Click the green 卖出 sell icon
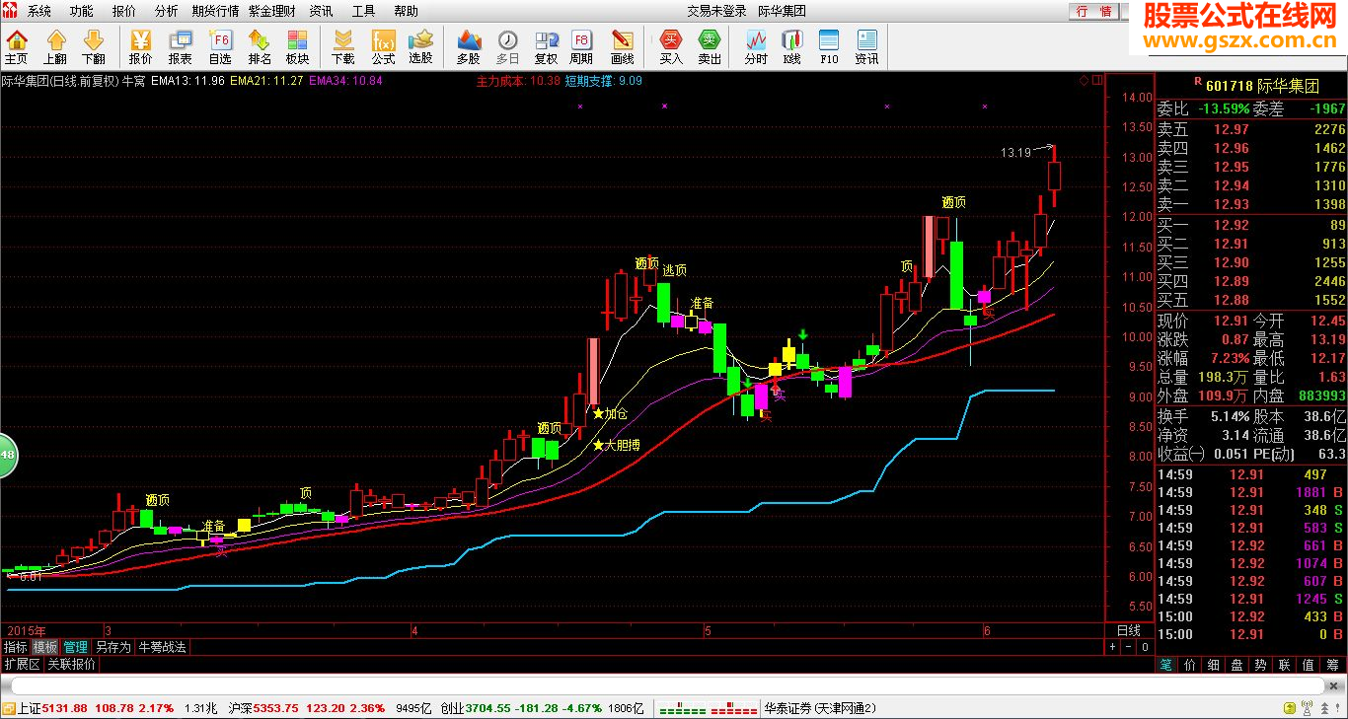 [710, 46]
